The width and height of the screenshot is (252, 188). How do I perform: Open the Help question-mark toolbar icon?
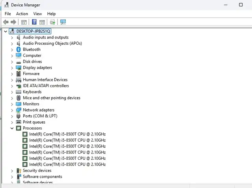[34, 22]
